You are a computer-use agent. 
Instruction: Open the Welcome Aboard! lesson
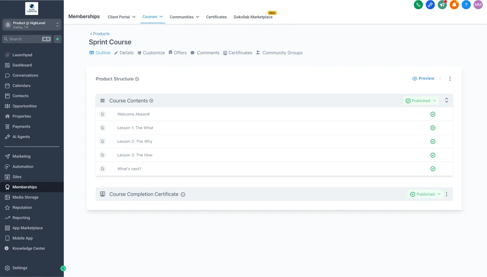pos(134,114)
